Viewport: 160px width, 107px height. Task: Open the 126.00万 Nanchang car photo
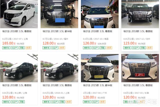click(100, 14)
